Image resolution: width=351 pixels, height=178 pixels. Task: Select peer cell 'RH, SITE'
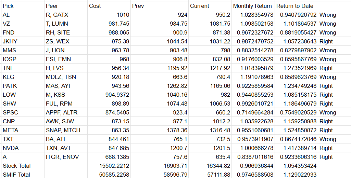[66, 32]
